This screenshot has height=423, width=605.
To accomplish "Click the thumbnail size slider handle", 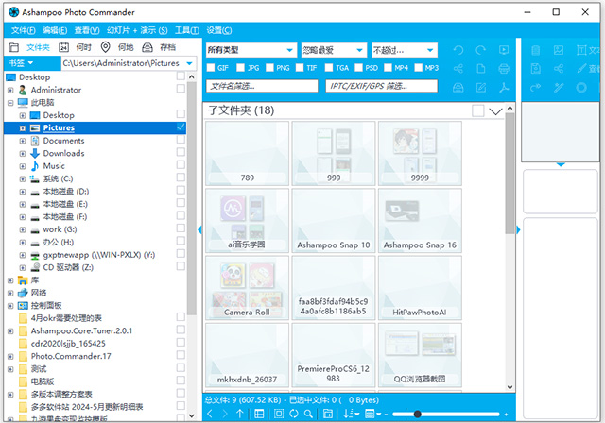I will point(417,415).
